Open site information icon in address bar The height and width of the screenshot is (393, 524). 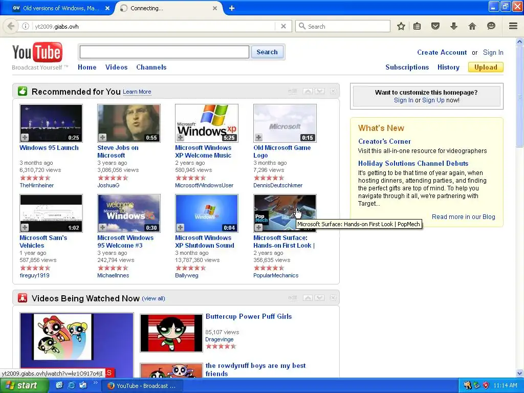click(x=26, y=26)
